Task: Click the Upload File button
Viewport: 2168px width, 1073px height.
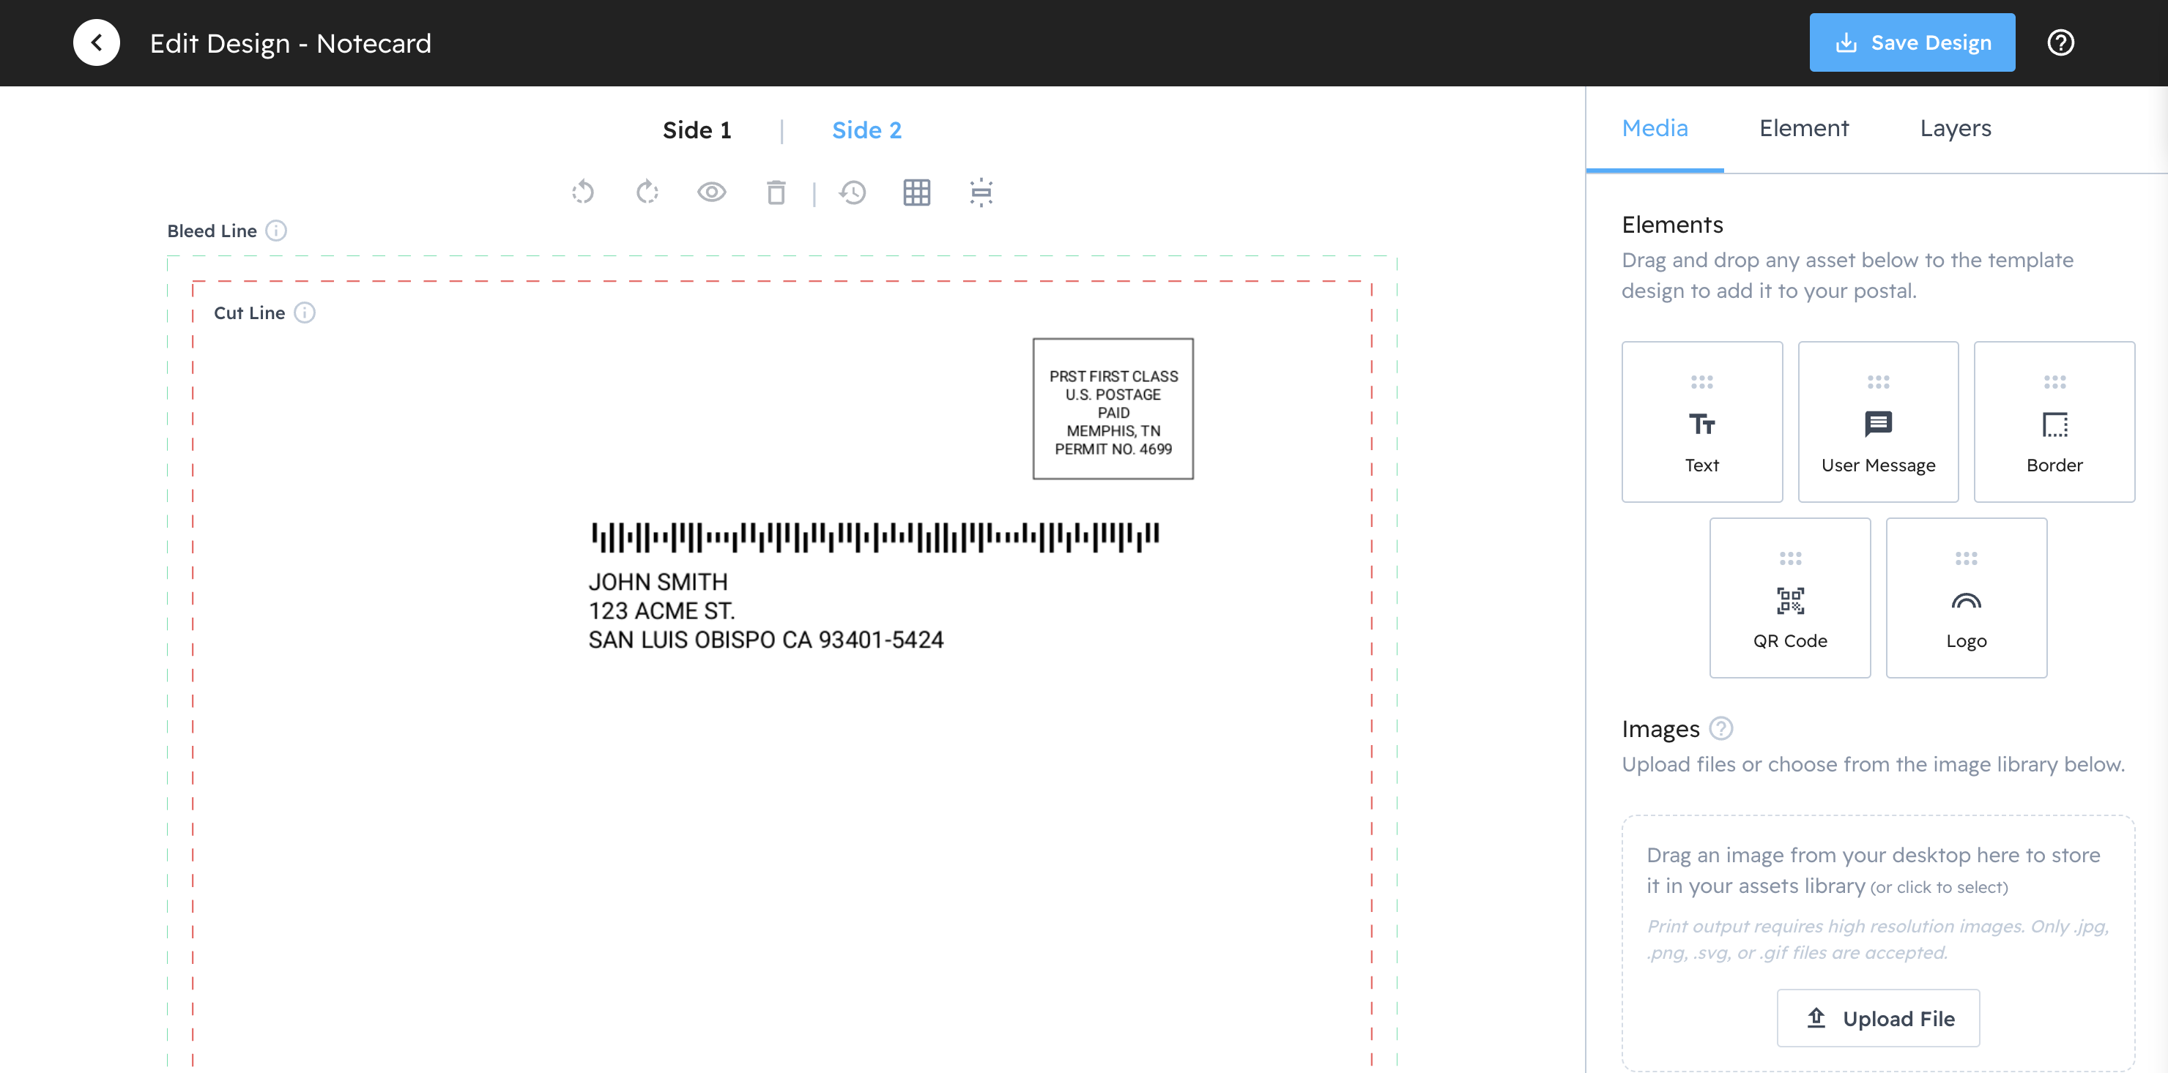Action: (x=1879, y=1017)
